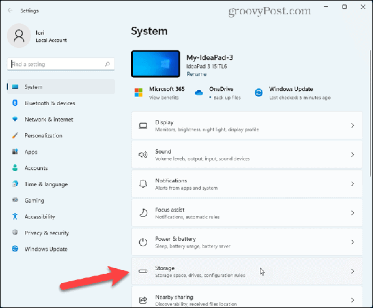This screenshot has height=308, width=373.
Task: Open Nearby sharing via its chevron
Action: [352, 301]
